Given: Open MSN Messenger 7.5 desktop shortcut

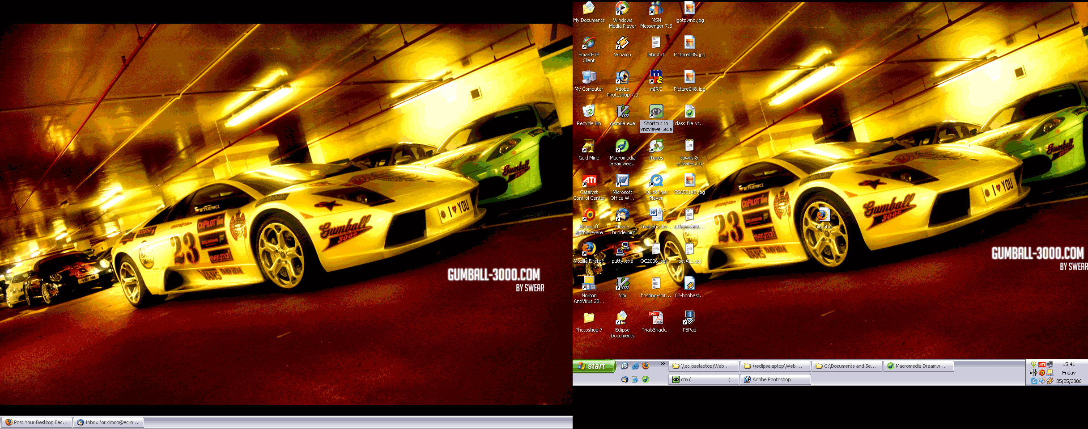Looking at the screenshot, I should coord(656,15).
